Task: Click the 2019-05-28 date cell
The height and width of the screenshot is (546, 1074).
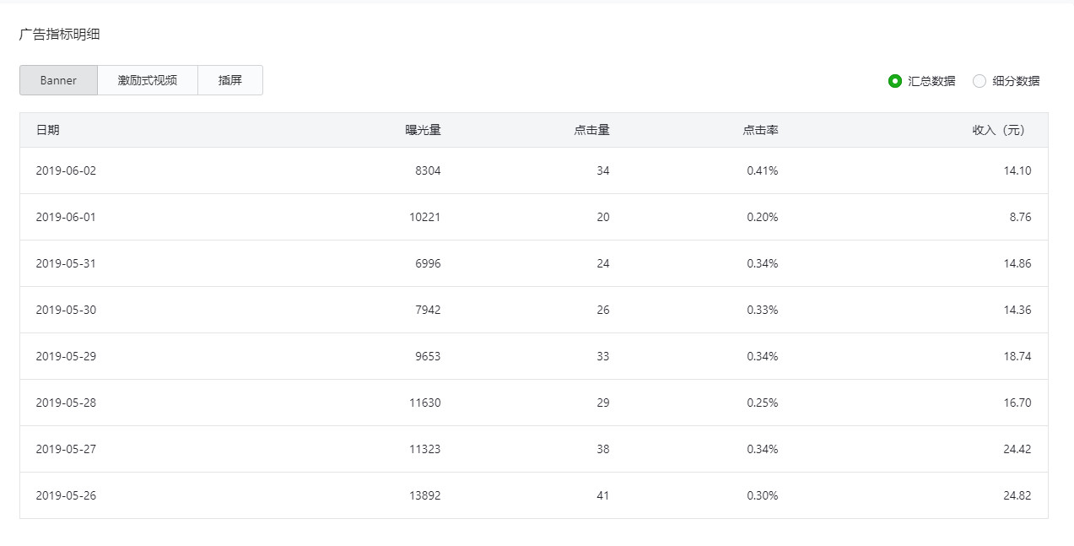Action: pos(66,403)
